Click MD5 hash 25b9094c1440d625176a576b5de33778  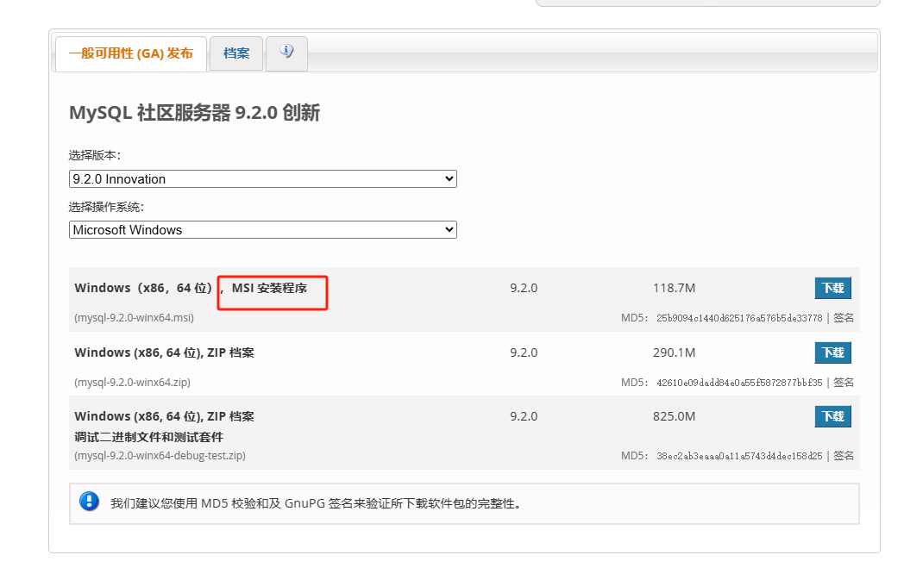pos(739,318)
